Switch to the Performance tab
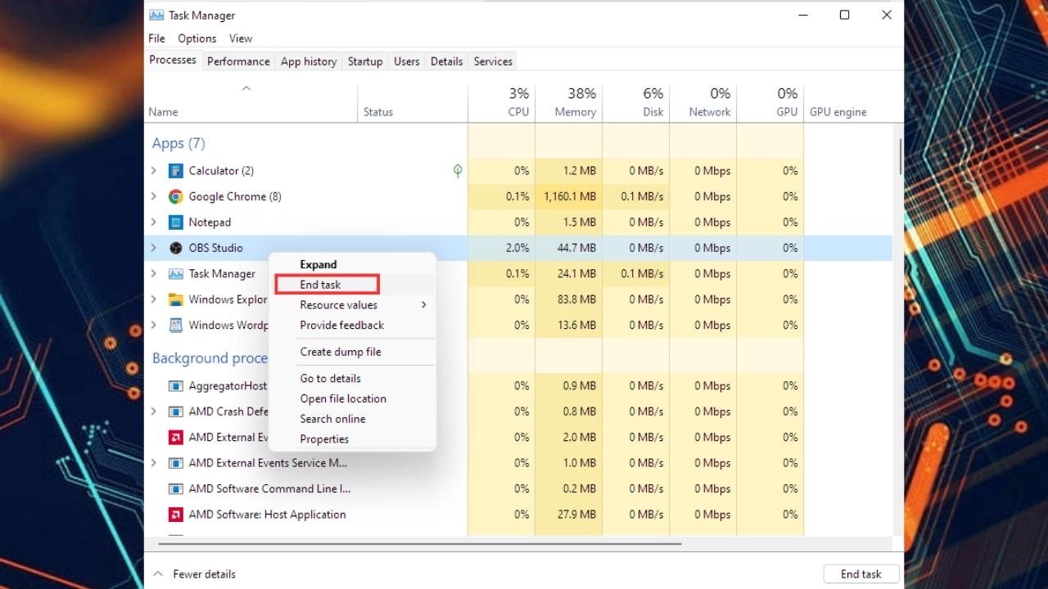The image size is (1048, 589). tap(238, 61)
